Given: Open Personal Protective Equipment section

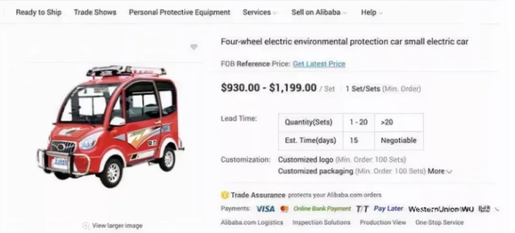Looking at the screenshot, I should [179, 12].
